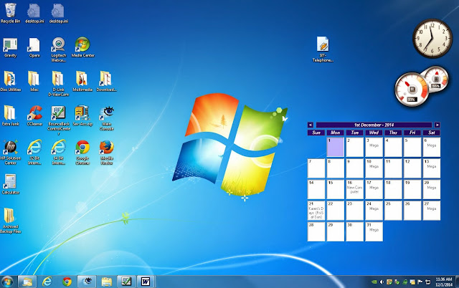The height and width of the screenshot is (288, 459).
Task: Select the HP Solution Center shortcut
Action: tap(10, 152)
